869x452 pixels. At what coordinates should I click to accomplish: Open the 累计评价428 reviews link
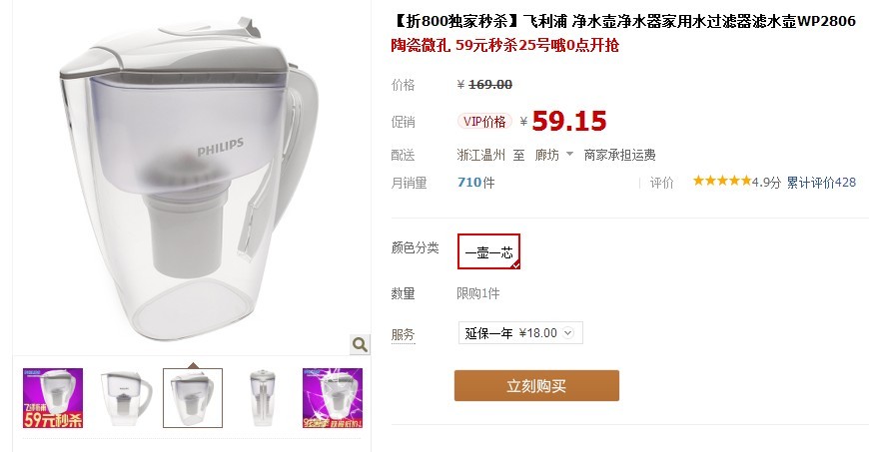821,183
